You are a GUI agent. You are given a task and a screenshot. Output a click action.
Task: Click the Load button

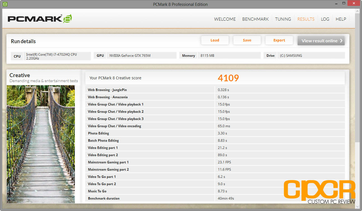pyautogui.click(x=215, y=40)
